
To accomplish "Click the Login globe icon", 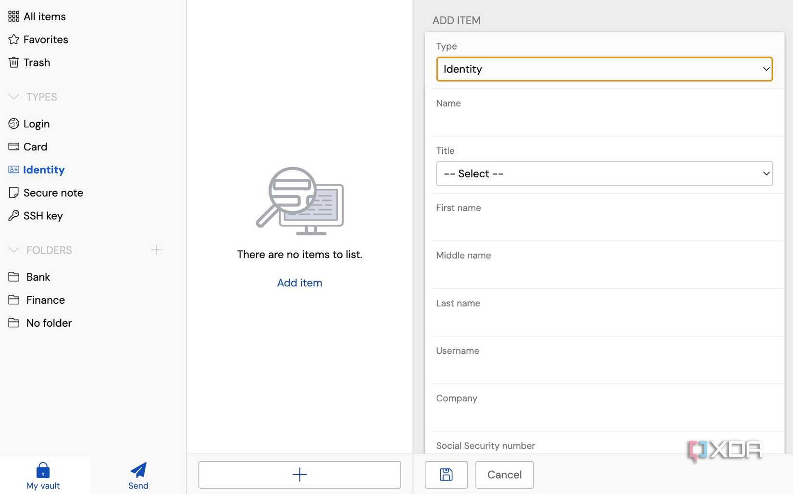I will tap(13, 123).
